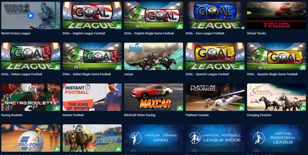Screen dimensions: 308x155
Task: Click the GOAL - Spanish Single Game Football title
Action: [272, 74]
